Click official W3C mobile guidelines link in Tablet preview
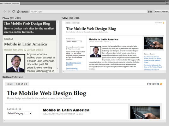 click(74, 63)
